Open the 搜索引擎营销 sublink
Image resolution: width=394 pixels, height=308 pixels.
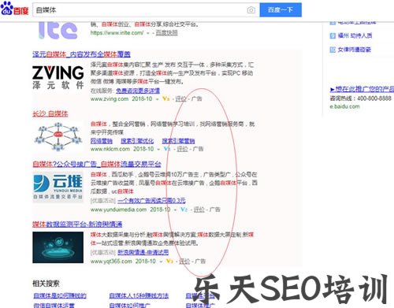point(178,141)
